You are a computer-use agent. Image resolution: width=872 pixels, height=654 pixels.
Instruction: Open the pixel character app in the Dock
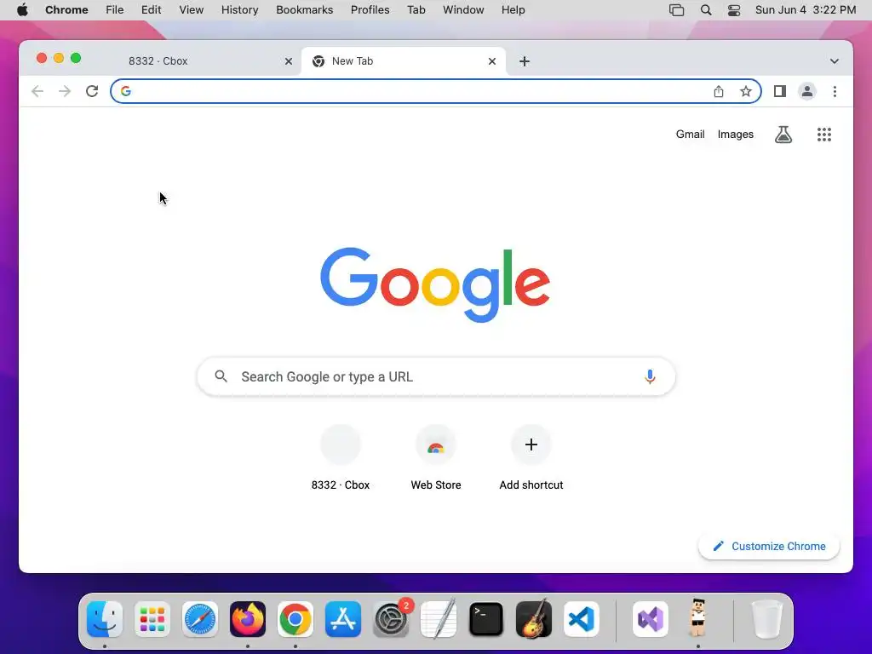click(698, 617)
